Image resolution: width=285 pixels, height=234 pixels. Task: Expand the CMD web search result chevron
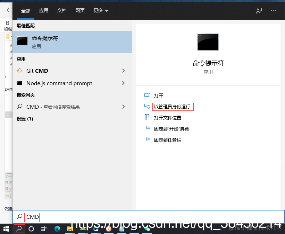click(123, 107)
